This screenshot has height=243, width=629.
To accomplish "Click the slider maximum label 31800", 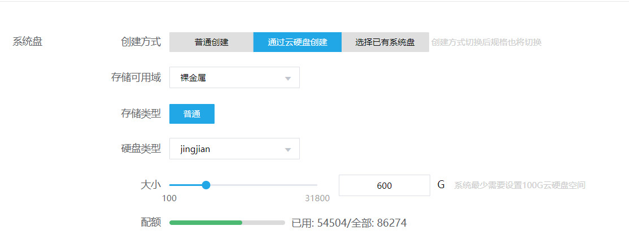I will 317,198.
